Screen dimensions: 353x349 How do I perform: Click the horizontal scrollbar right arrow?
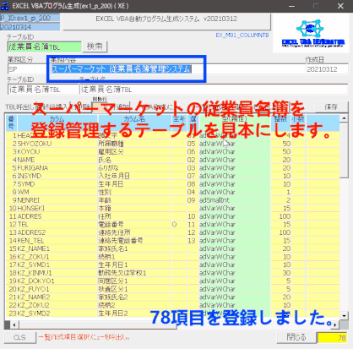(x=335, y=325)
